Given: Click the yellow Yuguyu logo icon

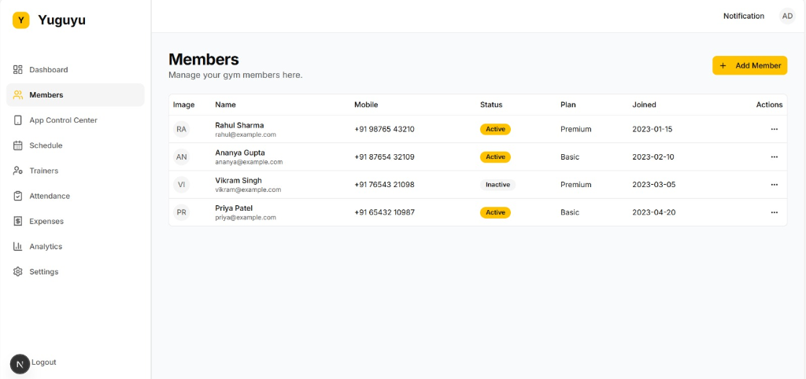Looking at the screenshot, I should point(21,20).
